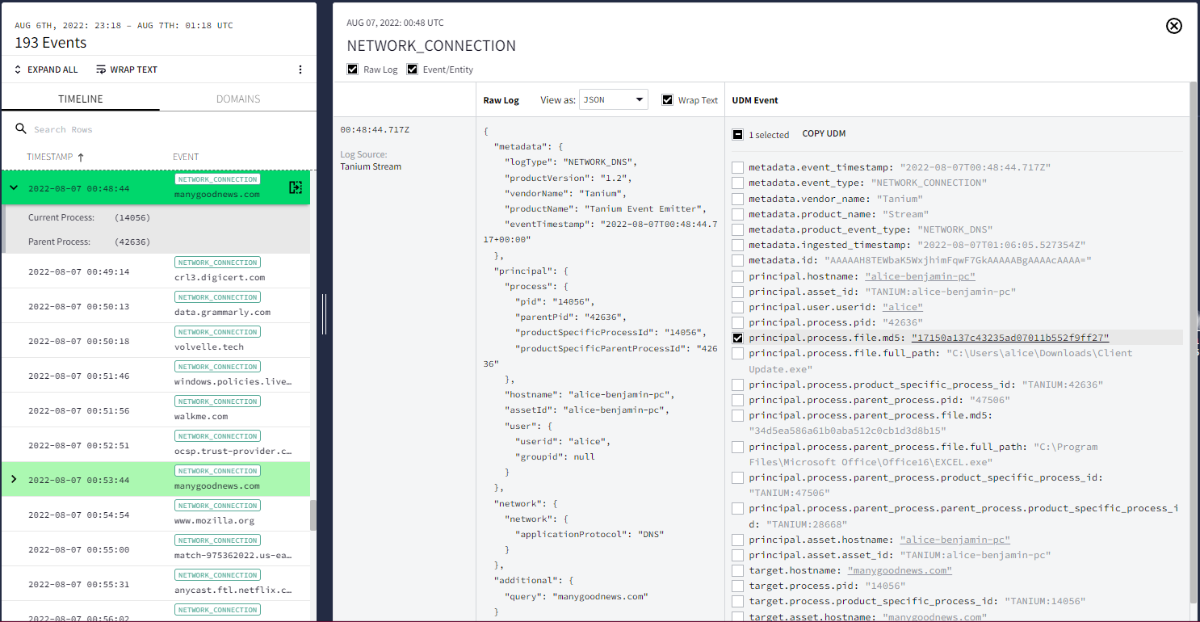Viewport: 1200px width, 622px height.
Task: Switch to the DOMAINS tab
Action: [237, 98]
